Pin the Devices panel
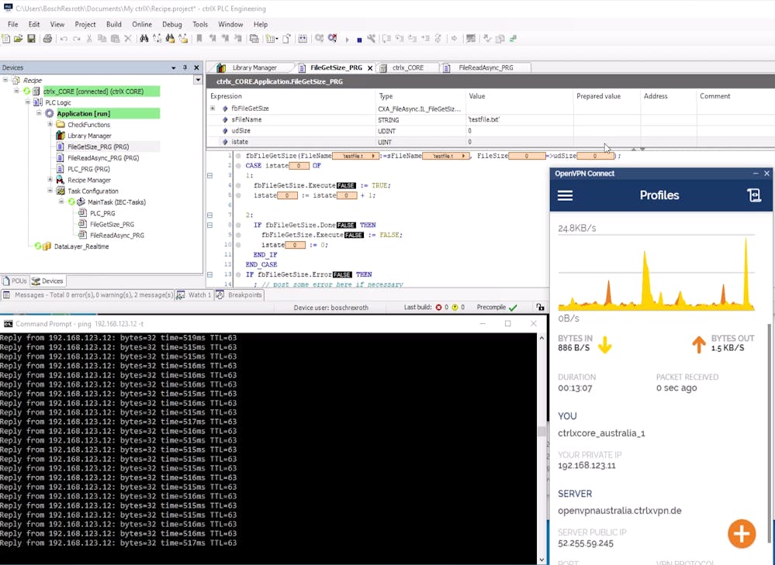The image size is (775, 565). click(185, 68)
